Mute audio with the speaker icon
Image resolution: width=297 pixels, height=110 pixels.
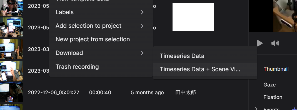tap(275, 43)
